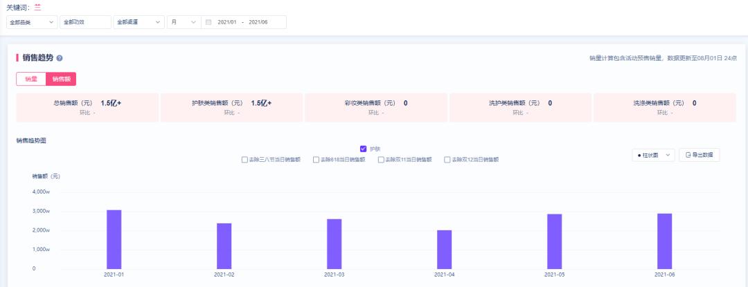Screen dimensions: 748x287
Task: Click the keyword 兰 text
Action: [37, 8]
